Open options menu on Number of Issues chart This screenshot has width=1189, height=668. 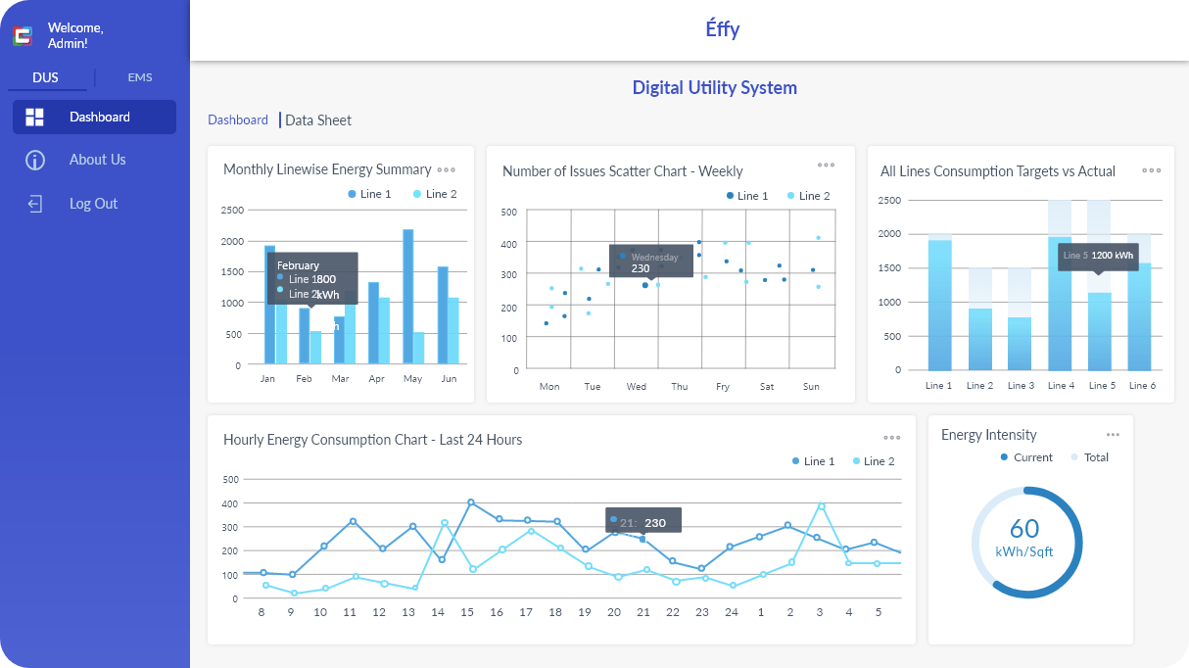[x=828, y=165]
